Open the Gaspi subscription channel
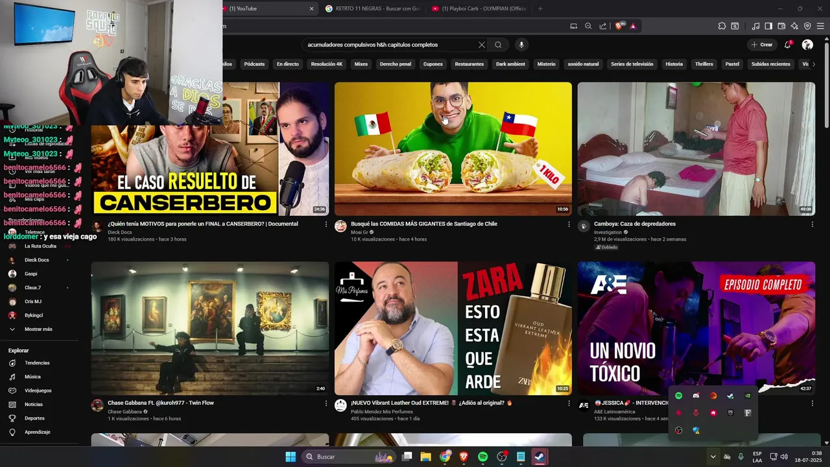Screen dimensions: 830x467 [38, 274]
